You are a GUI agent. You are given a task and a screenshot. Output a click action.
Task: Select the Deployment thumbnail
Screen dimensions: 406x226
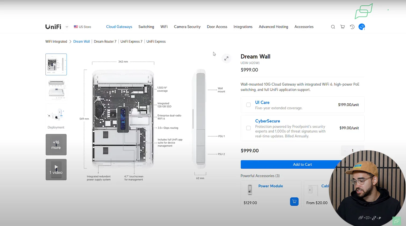pyautogui.click(x=56, y=116)
